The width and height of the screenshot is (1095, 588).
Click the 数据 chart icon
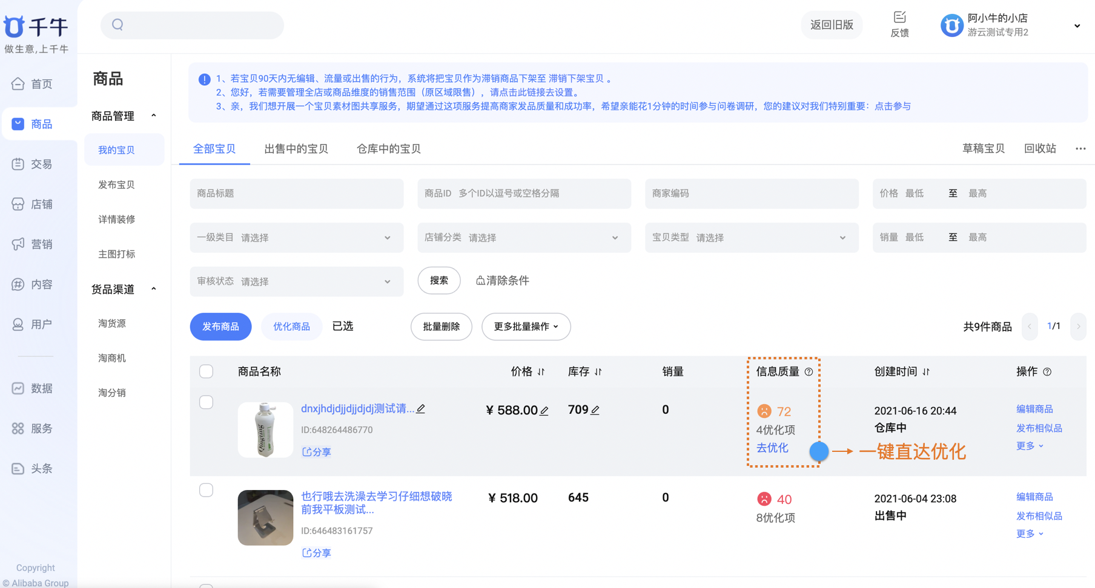[18, 388]
